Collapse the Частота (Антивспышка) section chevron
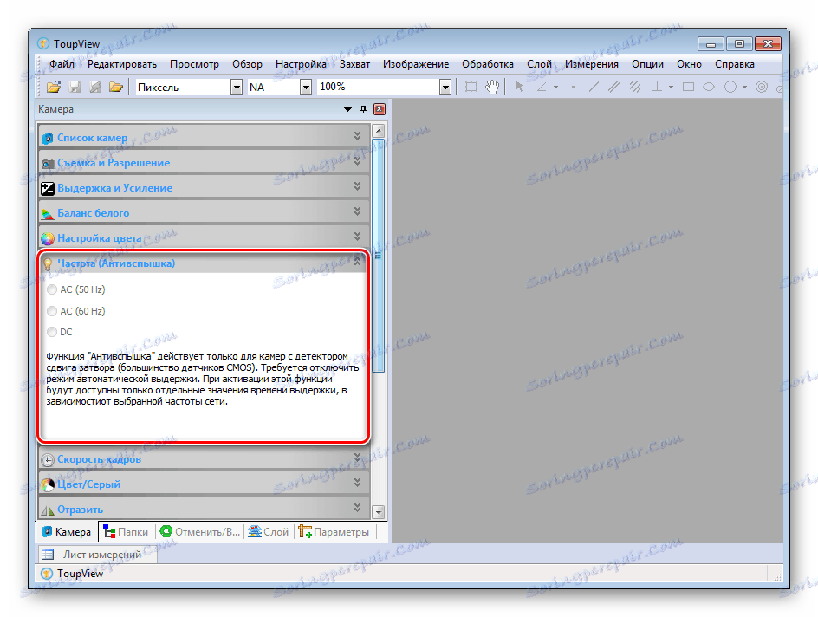Screen dimensions: 818x617 tap(357, 262)
